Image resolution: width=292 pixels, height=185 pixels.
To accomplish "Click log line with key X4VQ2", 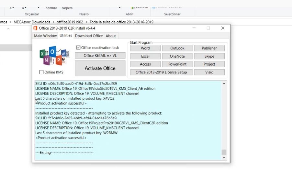I will click(x=75, y=98).
